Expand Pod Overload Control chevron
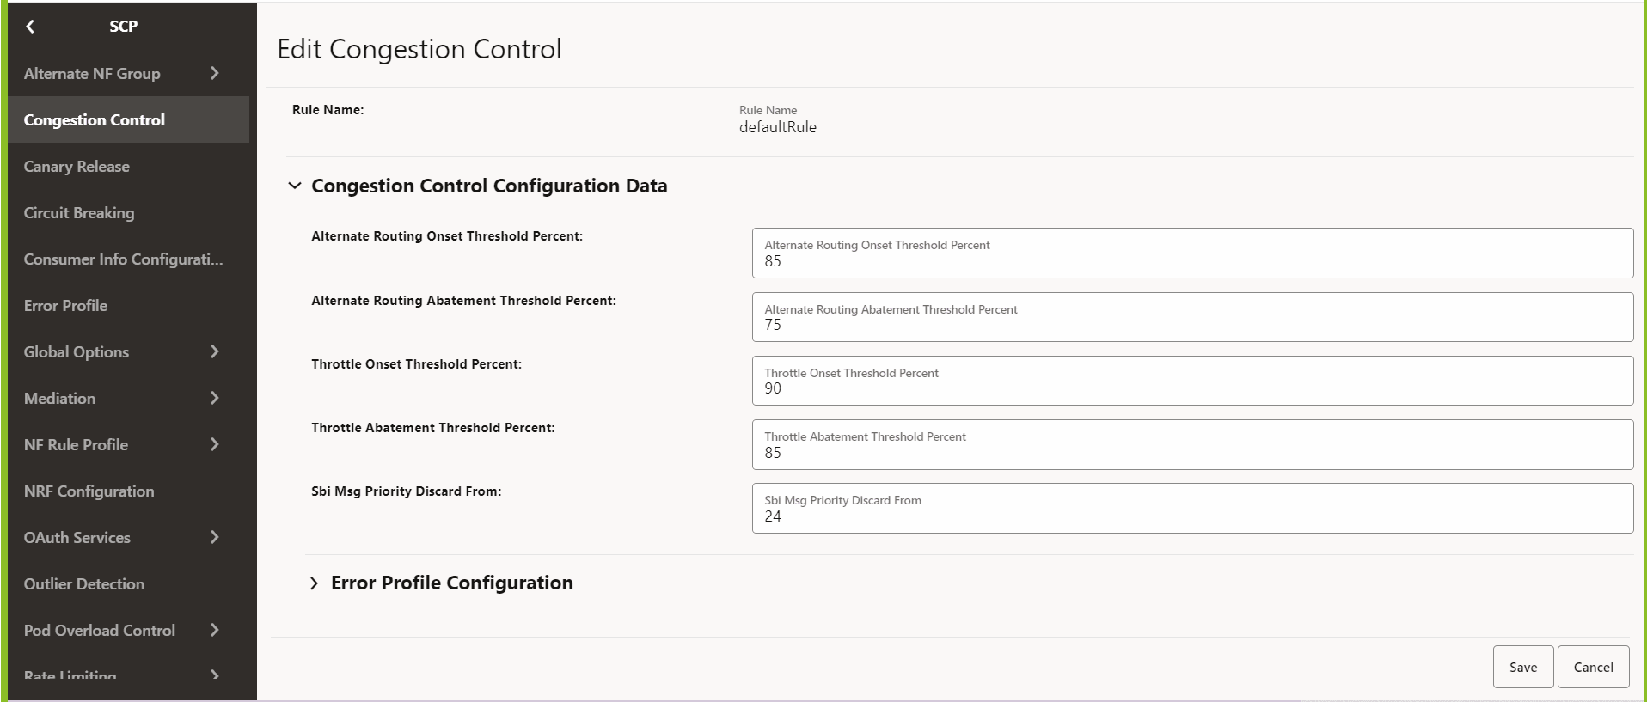 [x=214, y=630]
